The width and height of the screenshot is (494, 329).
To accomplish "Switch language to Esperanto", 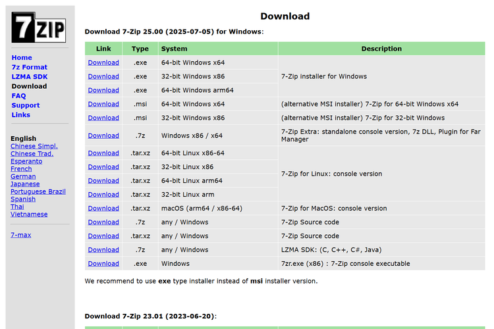I will coord(26,161).
